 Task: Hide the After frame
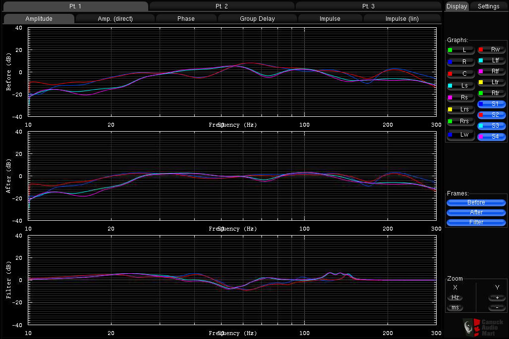[x=476, y=212]
